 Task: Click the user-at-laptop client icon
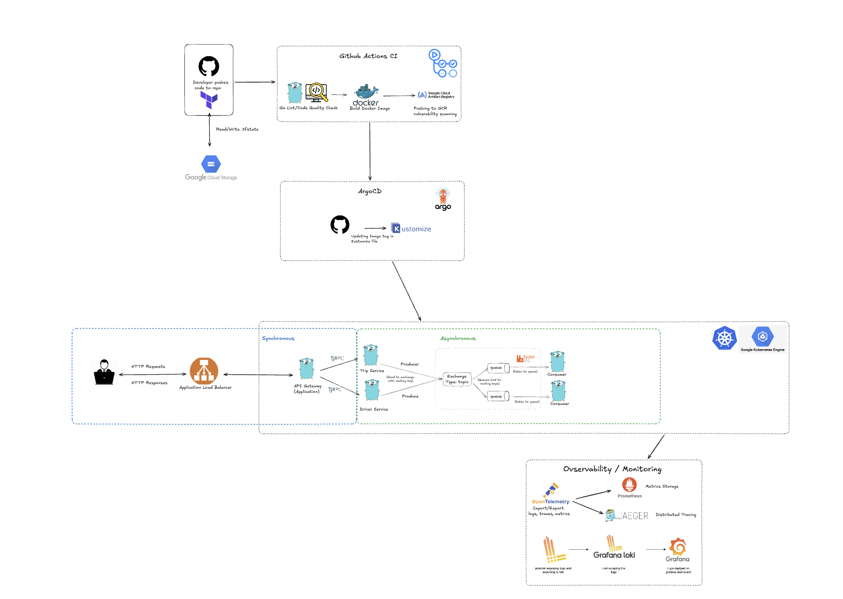(x=105, y=372)
